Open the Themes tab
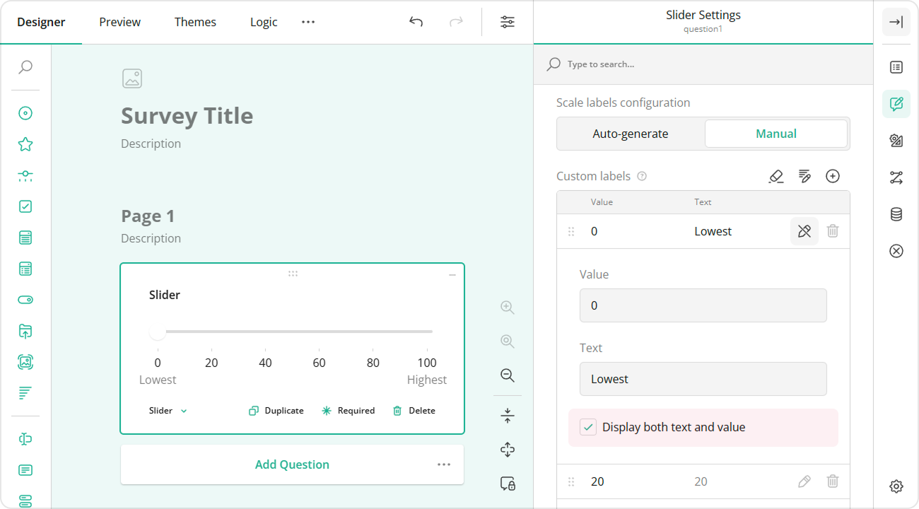 pos(195,22)
